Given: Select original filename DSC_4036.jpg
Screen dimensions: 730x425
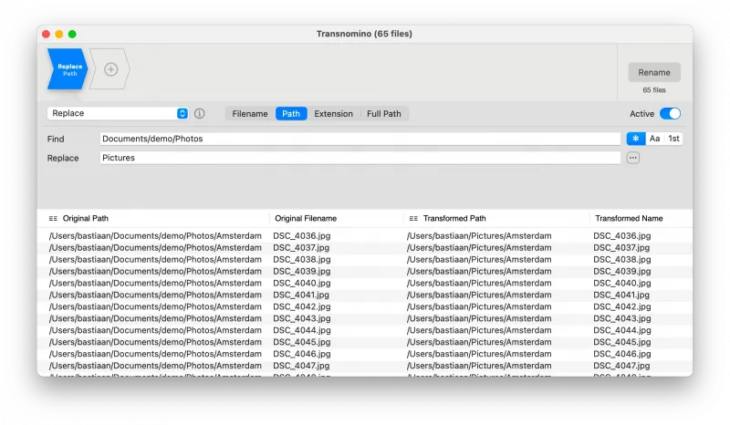Looking at the screenshot, I should [x=302, y=236].
